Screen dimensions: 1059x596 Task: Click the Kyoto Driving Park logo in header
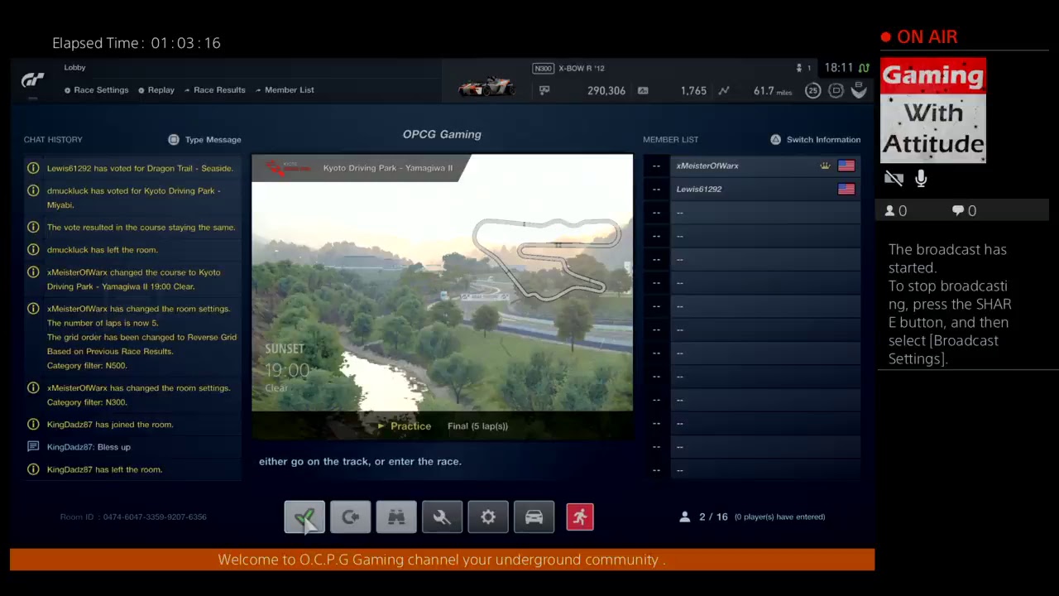click(287, 168)
